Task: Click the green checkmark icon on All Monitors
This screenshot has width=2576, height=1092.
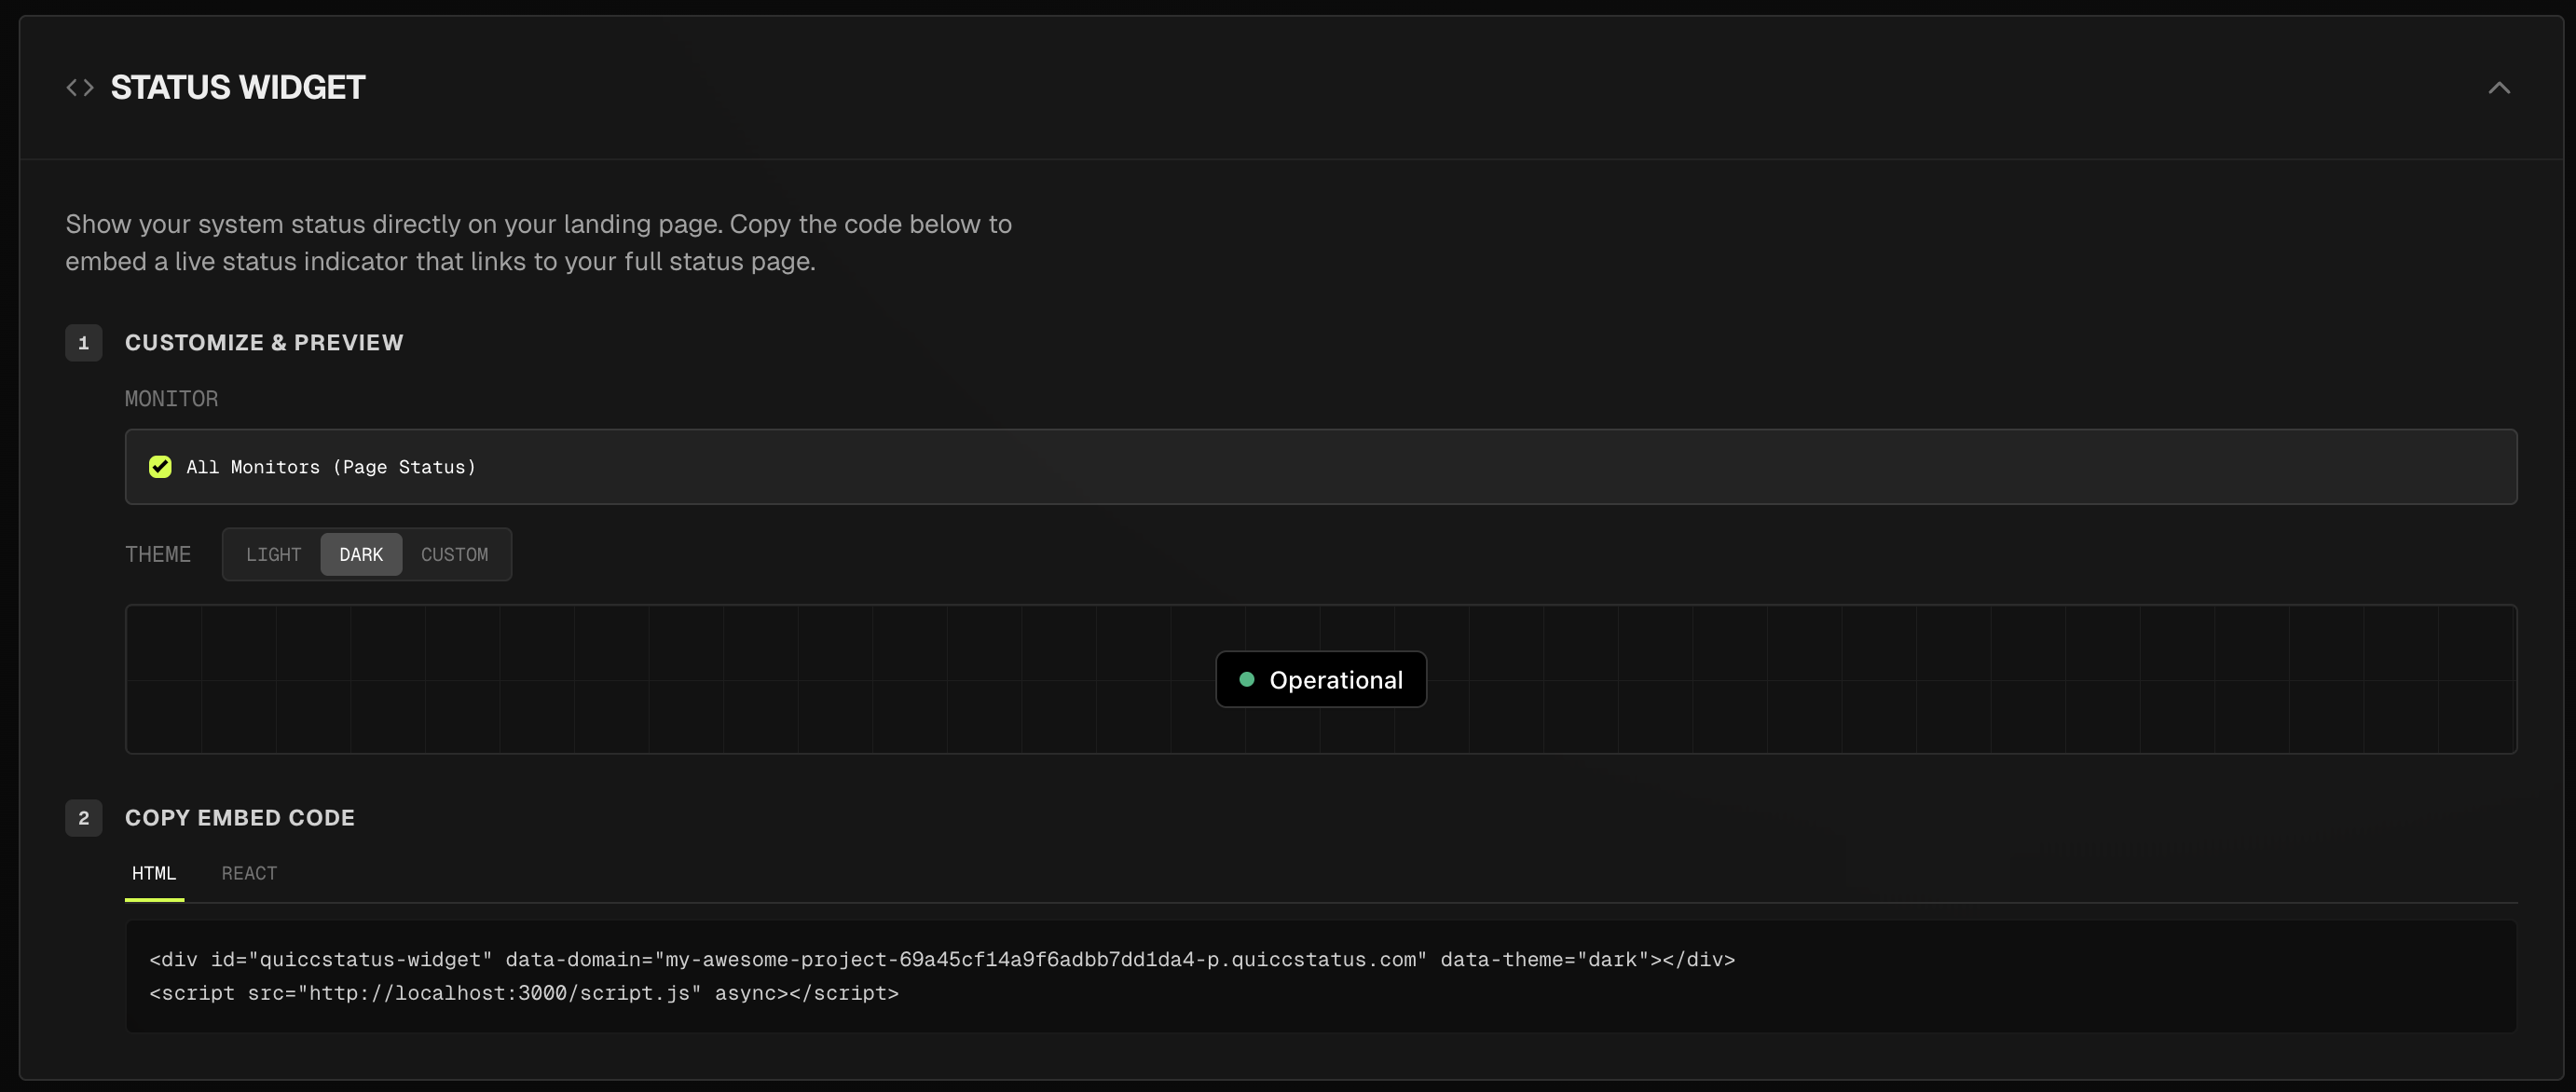Action: (x=160, y=466)
